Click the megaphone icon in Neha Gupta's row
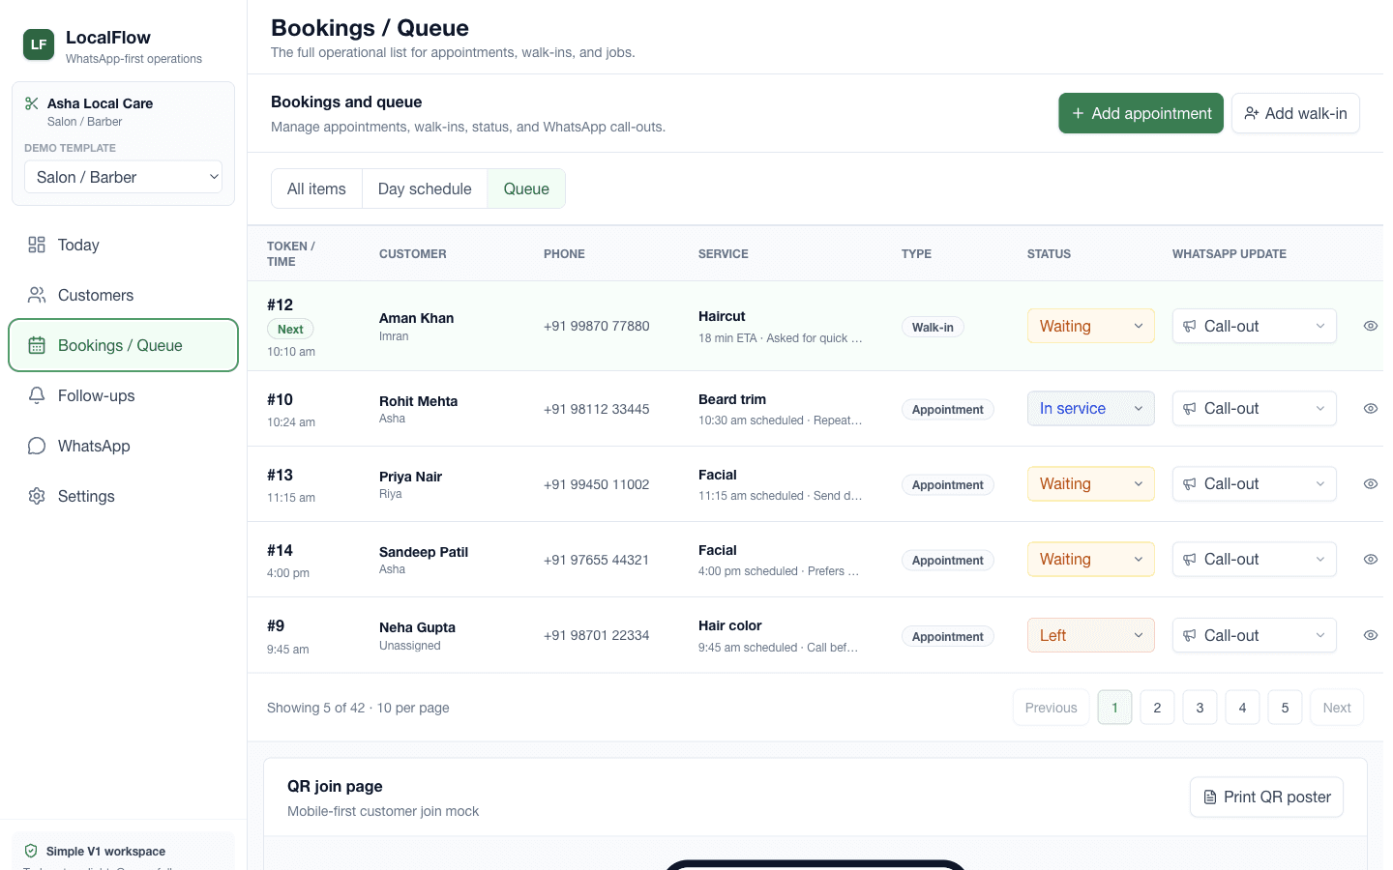 (1190, 635)
